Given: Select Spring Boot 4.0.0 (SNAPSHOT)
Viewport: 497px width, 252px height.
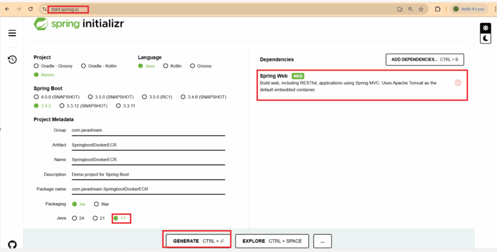Looking at the screenshot, I should coord(57,97).
